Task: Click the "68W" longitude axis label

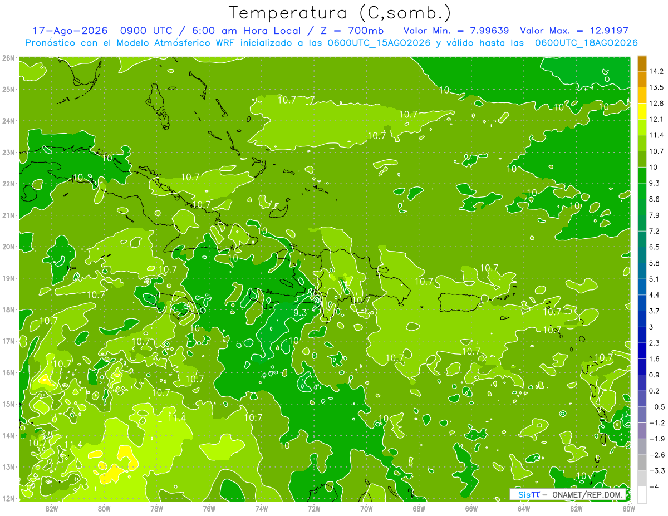Action: click(419, 508)
